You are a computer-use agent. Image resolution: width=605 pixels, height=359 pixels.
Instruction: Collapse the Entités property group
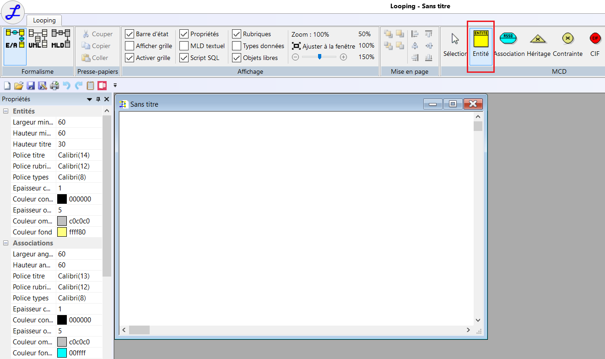coord(6,111)
